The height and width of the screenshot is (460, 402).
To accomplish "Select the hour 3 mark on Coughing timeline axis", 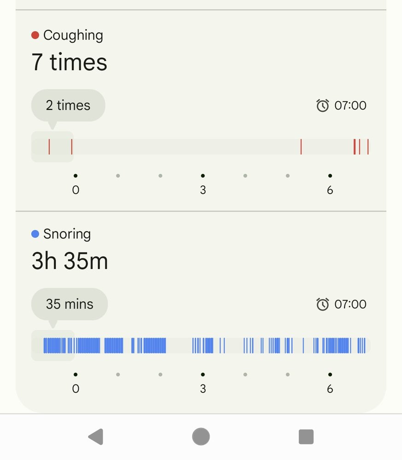I will tap(203, 190).
